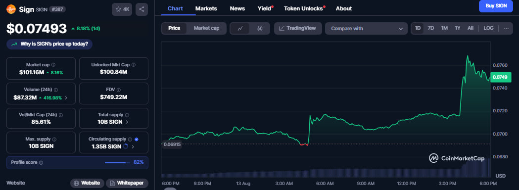Open the Whitepaper link button
Image resolution: width=519 pixels, height=190 pixels.
pos(127,183)
